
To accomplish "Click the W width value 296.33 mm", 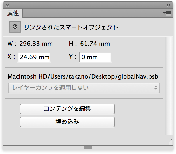I will [36, 44].
